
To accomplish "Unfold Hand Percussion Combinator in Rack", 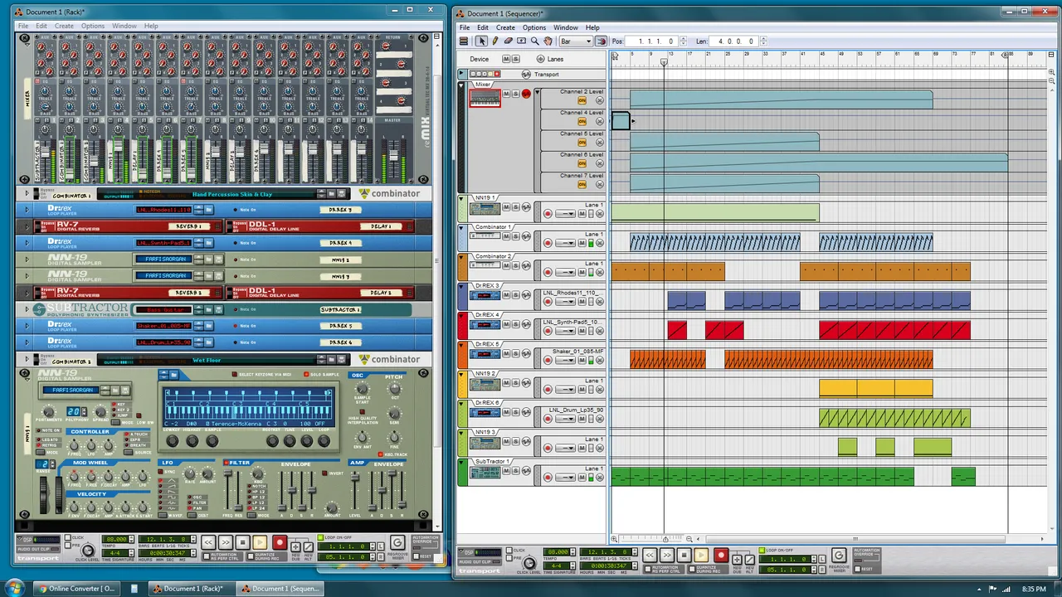I will [27, 194].
